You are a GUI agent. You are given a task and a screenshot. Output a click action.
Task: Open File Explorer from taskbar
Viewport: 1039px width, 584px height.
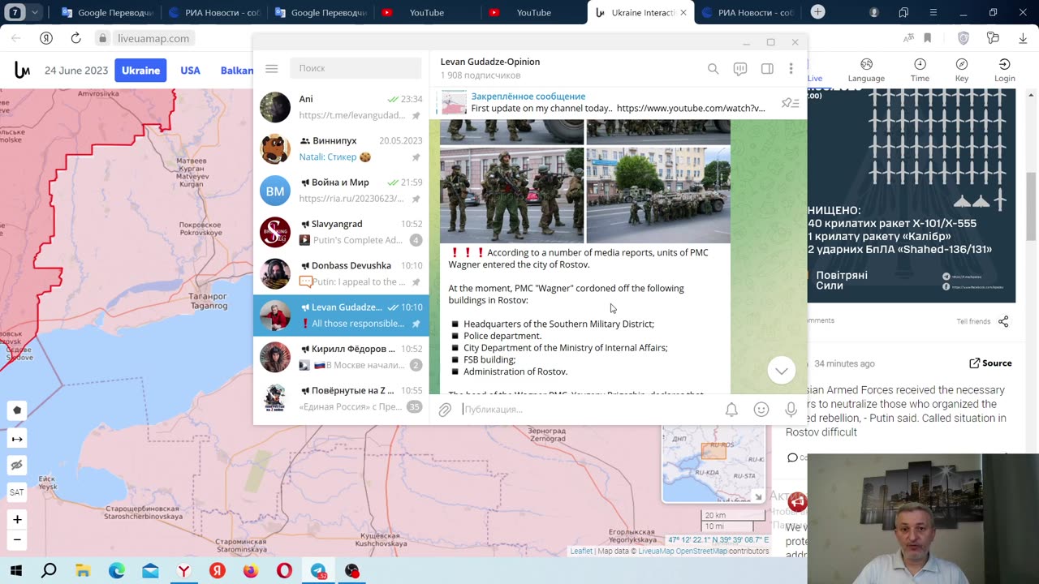tap(83, 571)
